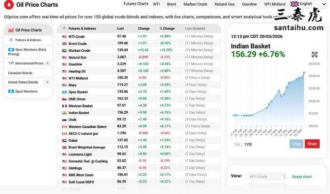This screenshot has width=330, height=194.
Task: Click the UAE flag next to Murban Crude
Action: (x=65, y=50)
